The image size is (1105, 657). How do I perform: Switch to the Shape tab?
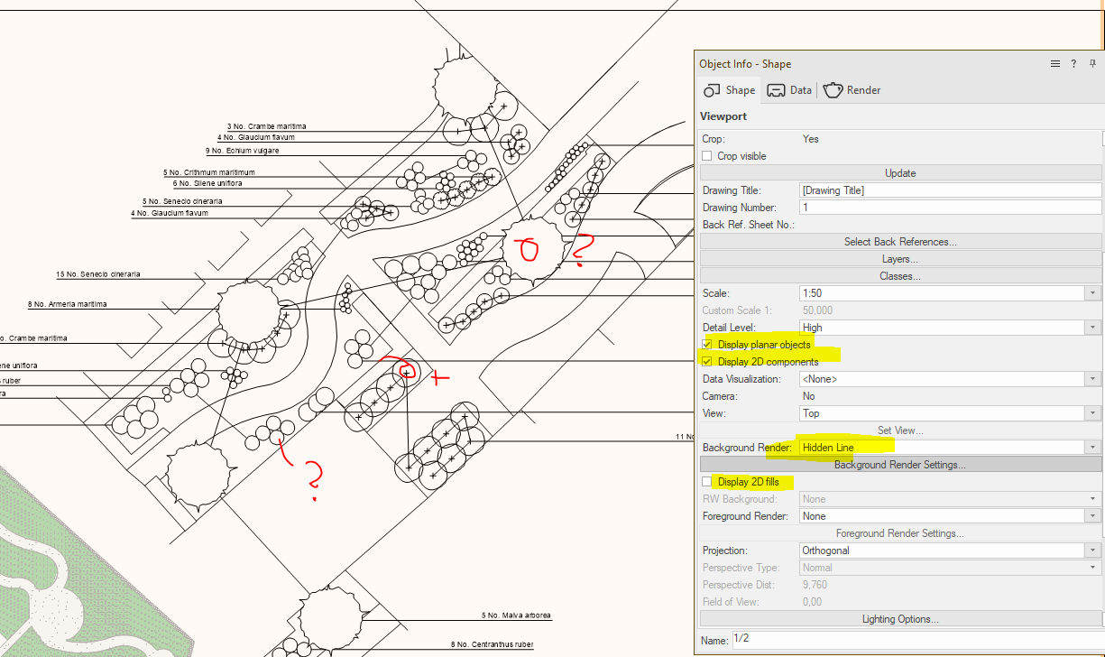coord(730,90)
